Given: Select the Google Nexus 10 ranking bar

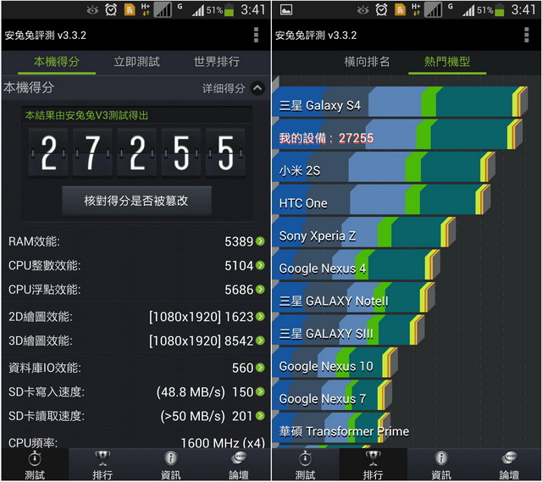Looking at the screenshot, I should (x=335, y=363).
